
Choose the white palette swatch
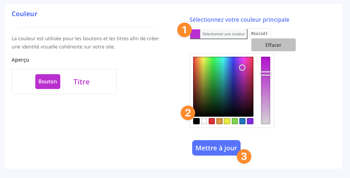pyautogui.click(x=204, y=121)
